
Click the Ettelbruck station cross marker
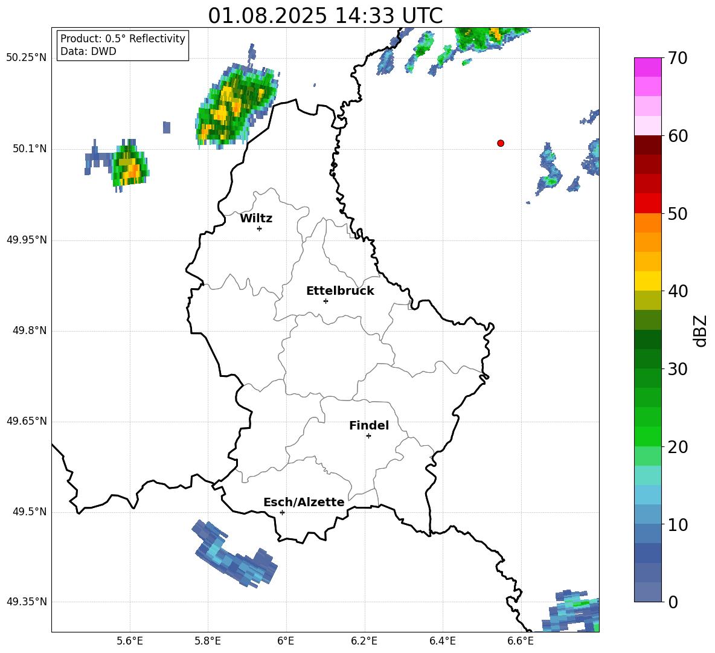coord(325,301)
